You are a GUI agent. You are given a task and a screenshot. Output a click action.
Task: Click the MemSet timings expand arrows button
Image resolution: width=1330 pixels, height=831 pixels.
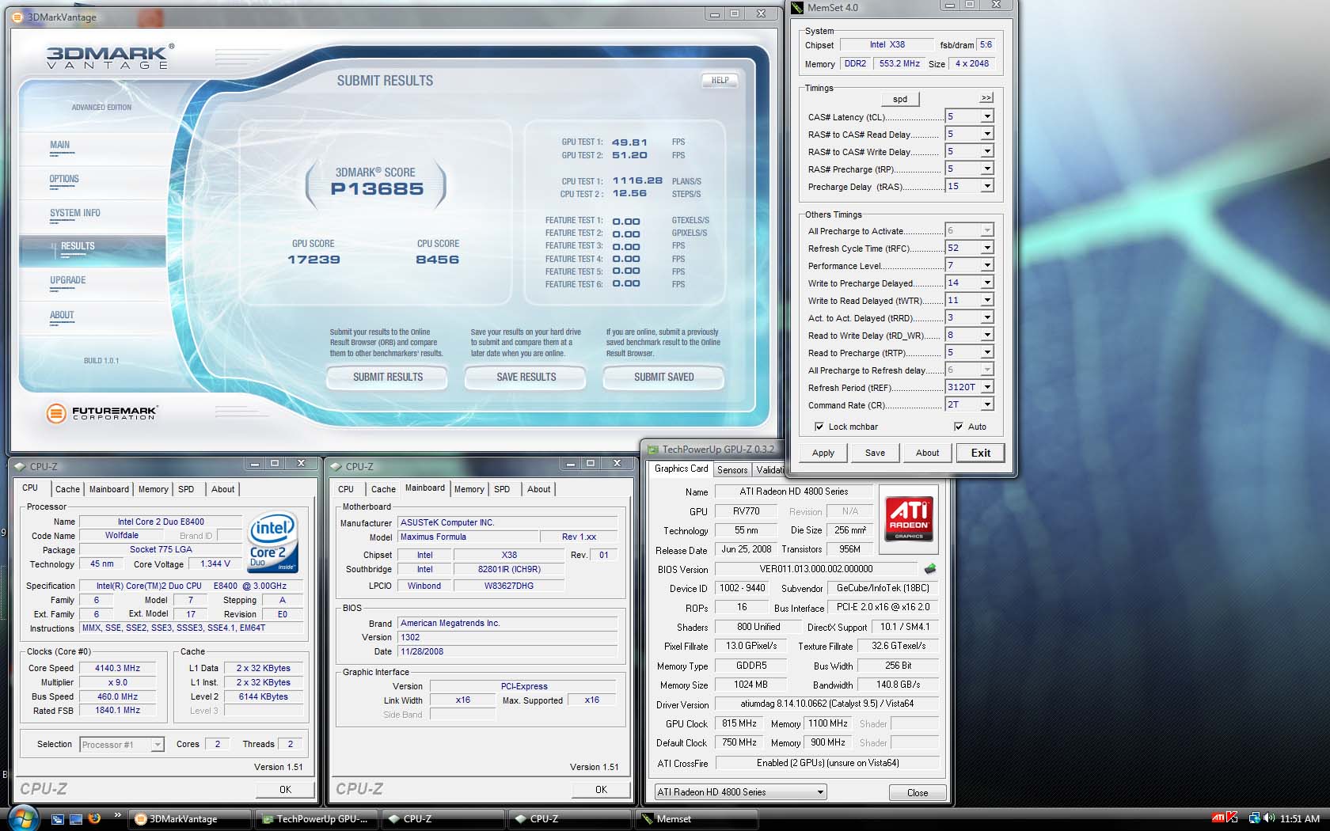[986, 98]
